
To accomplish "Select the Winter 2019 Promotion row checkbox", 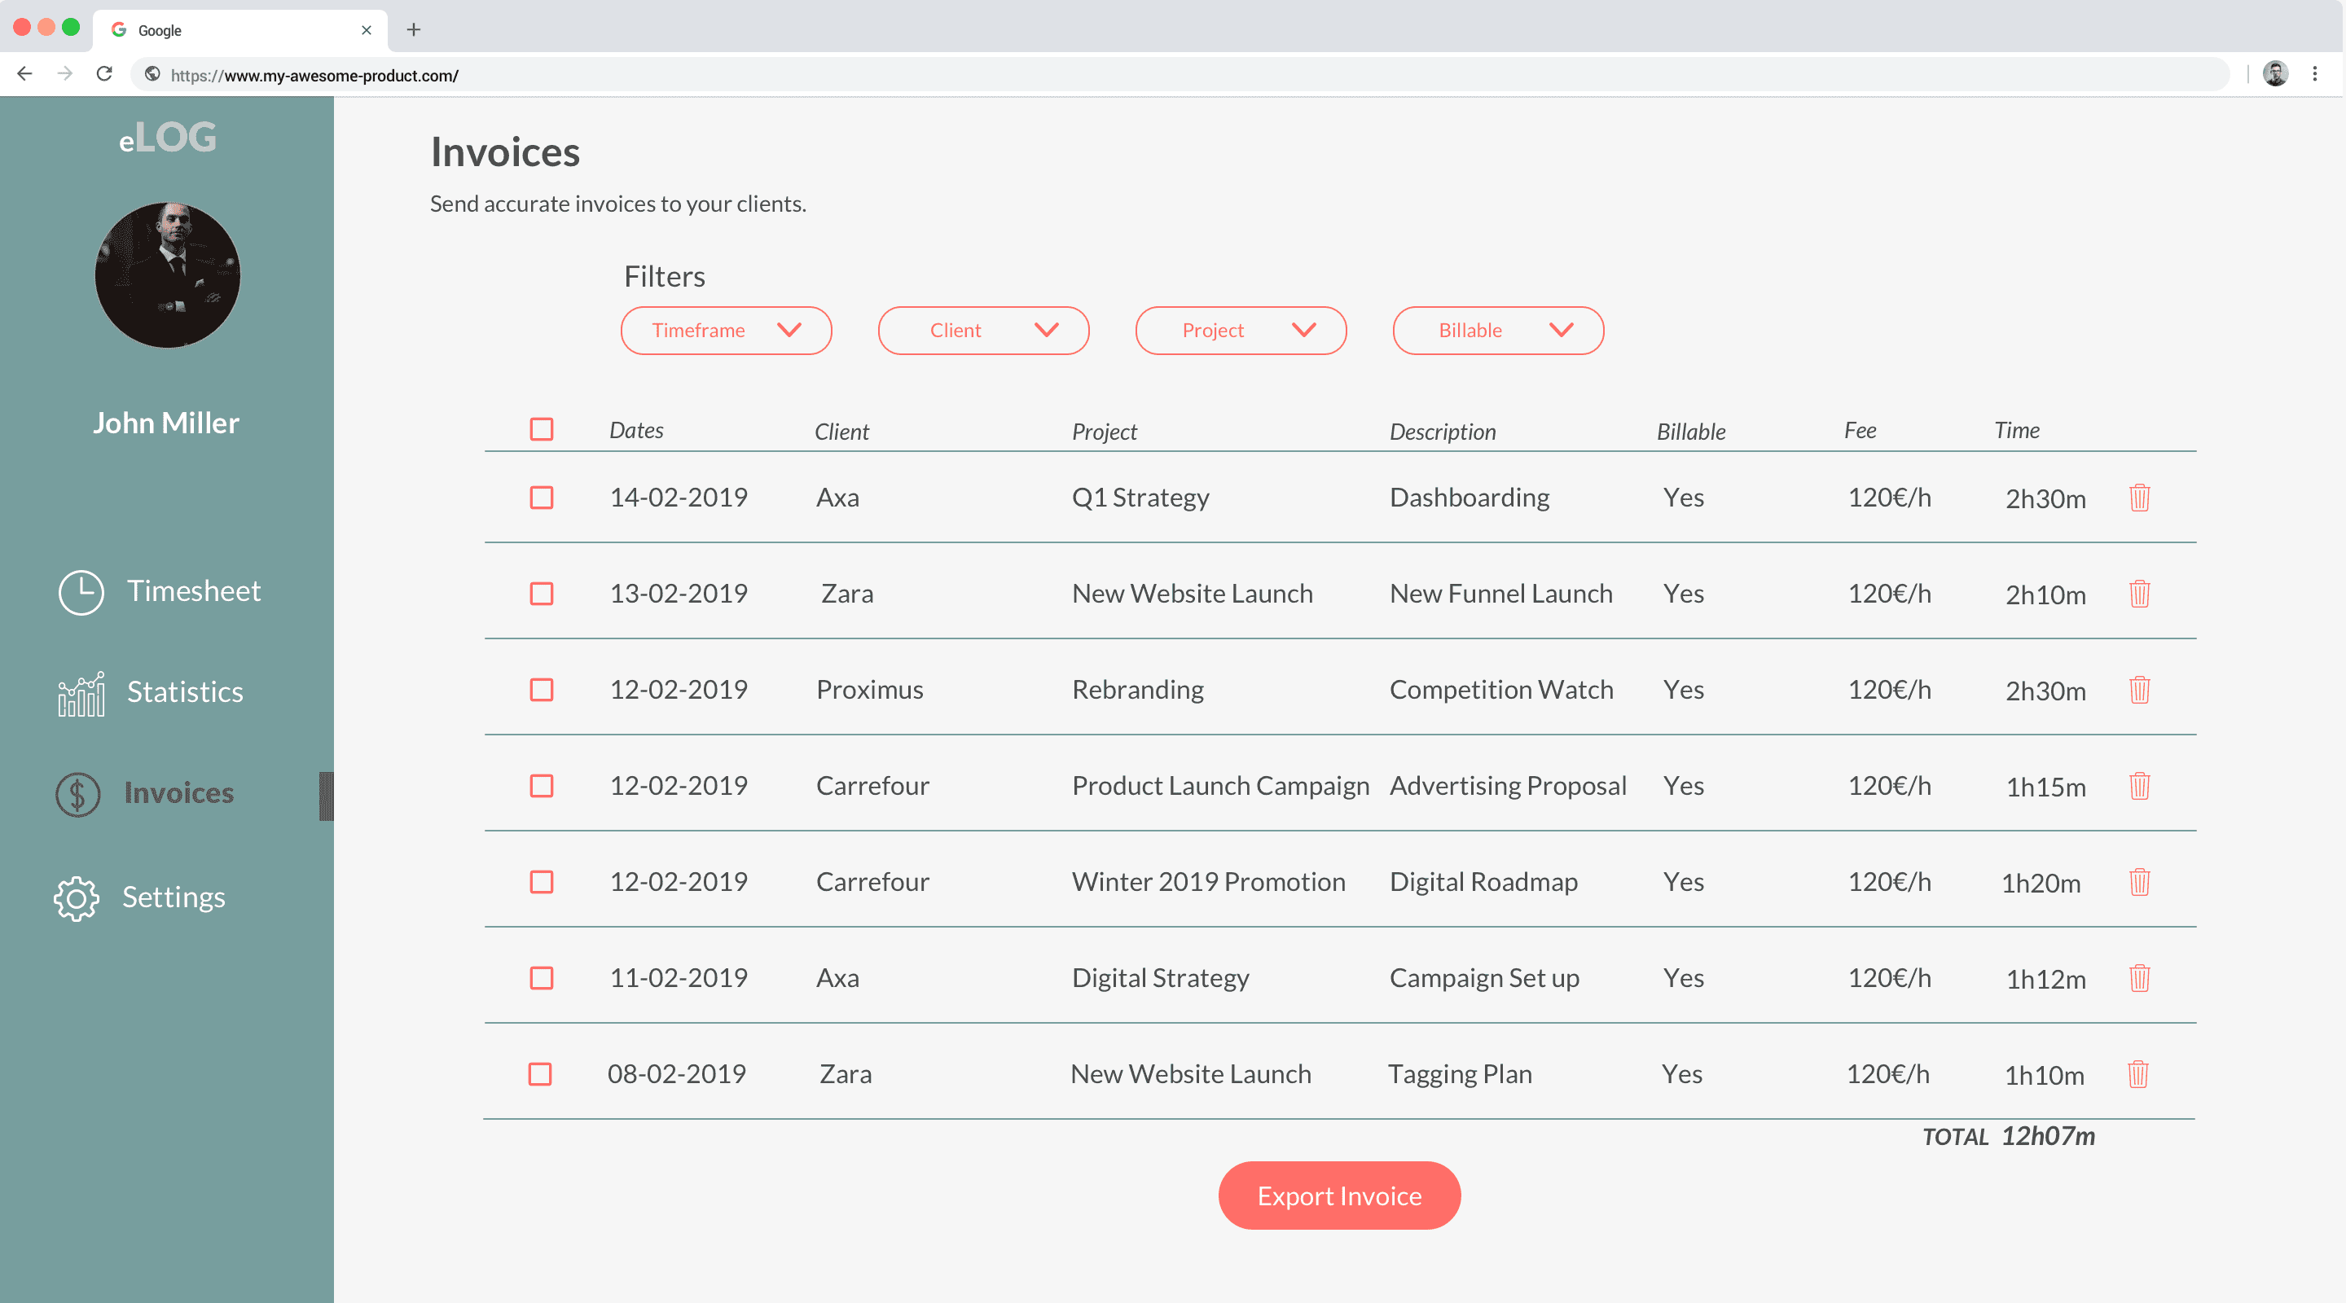I will click(542, 881).
